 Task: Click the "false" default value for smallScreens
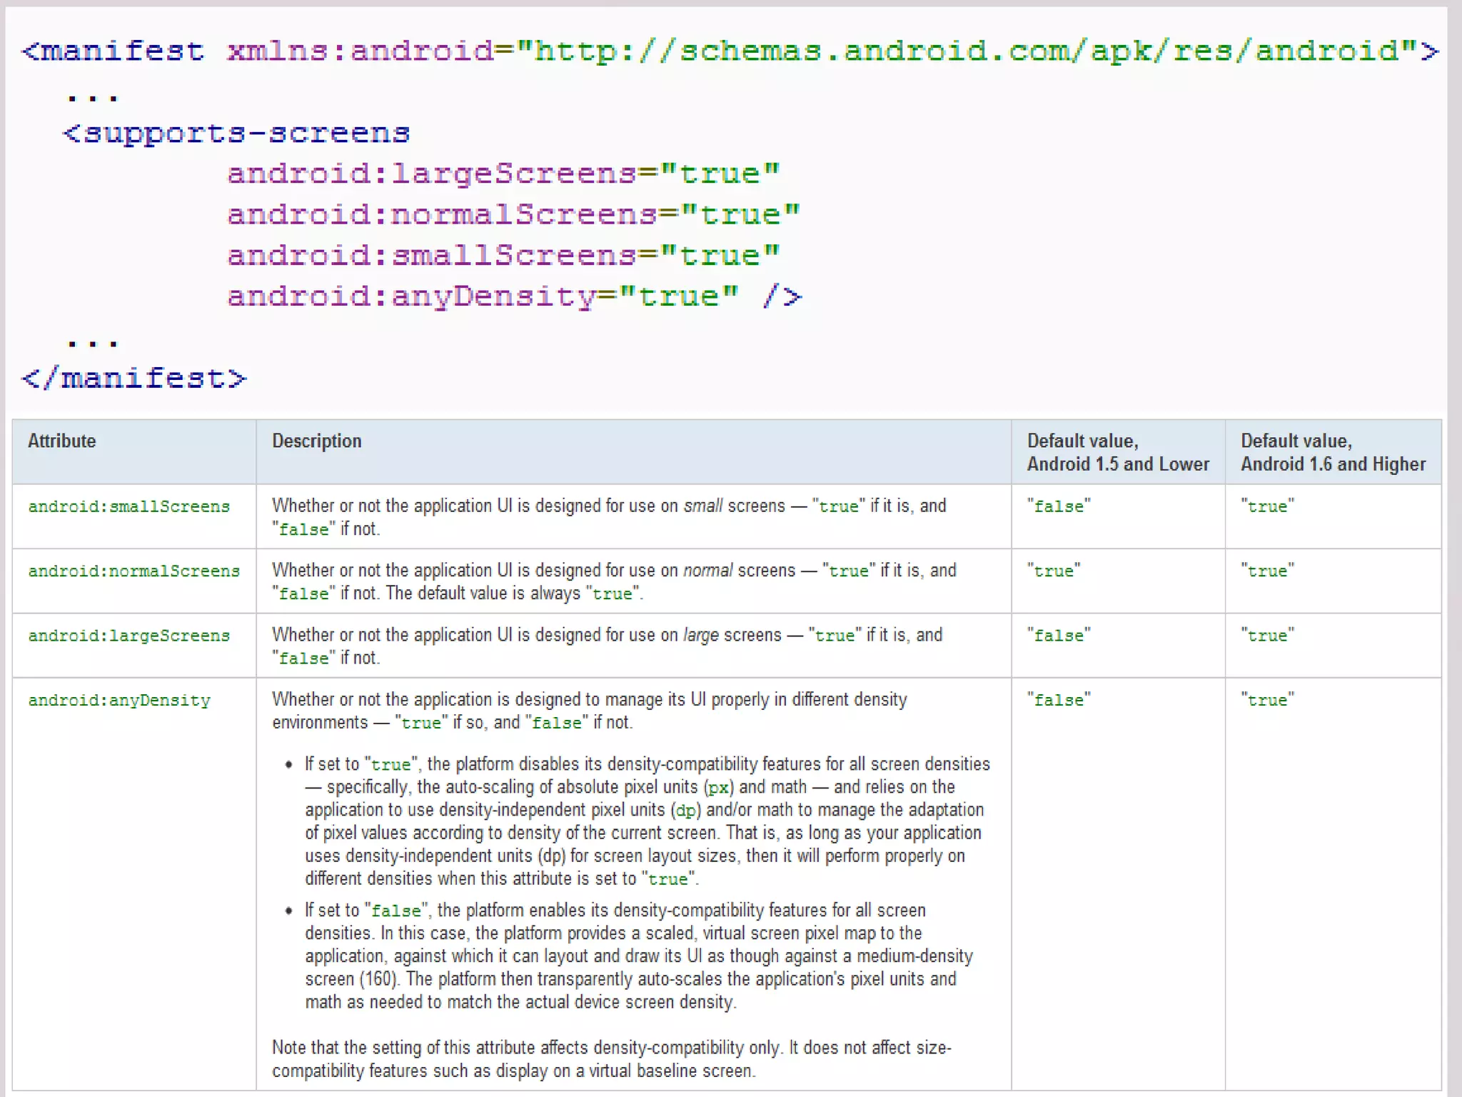click(x=1059, y=506)
